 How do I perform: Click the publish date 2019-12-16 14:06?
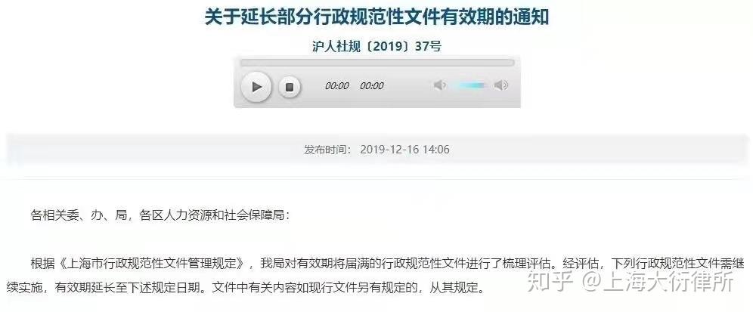point(404,150)
